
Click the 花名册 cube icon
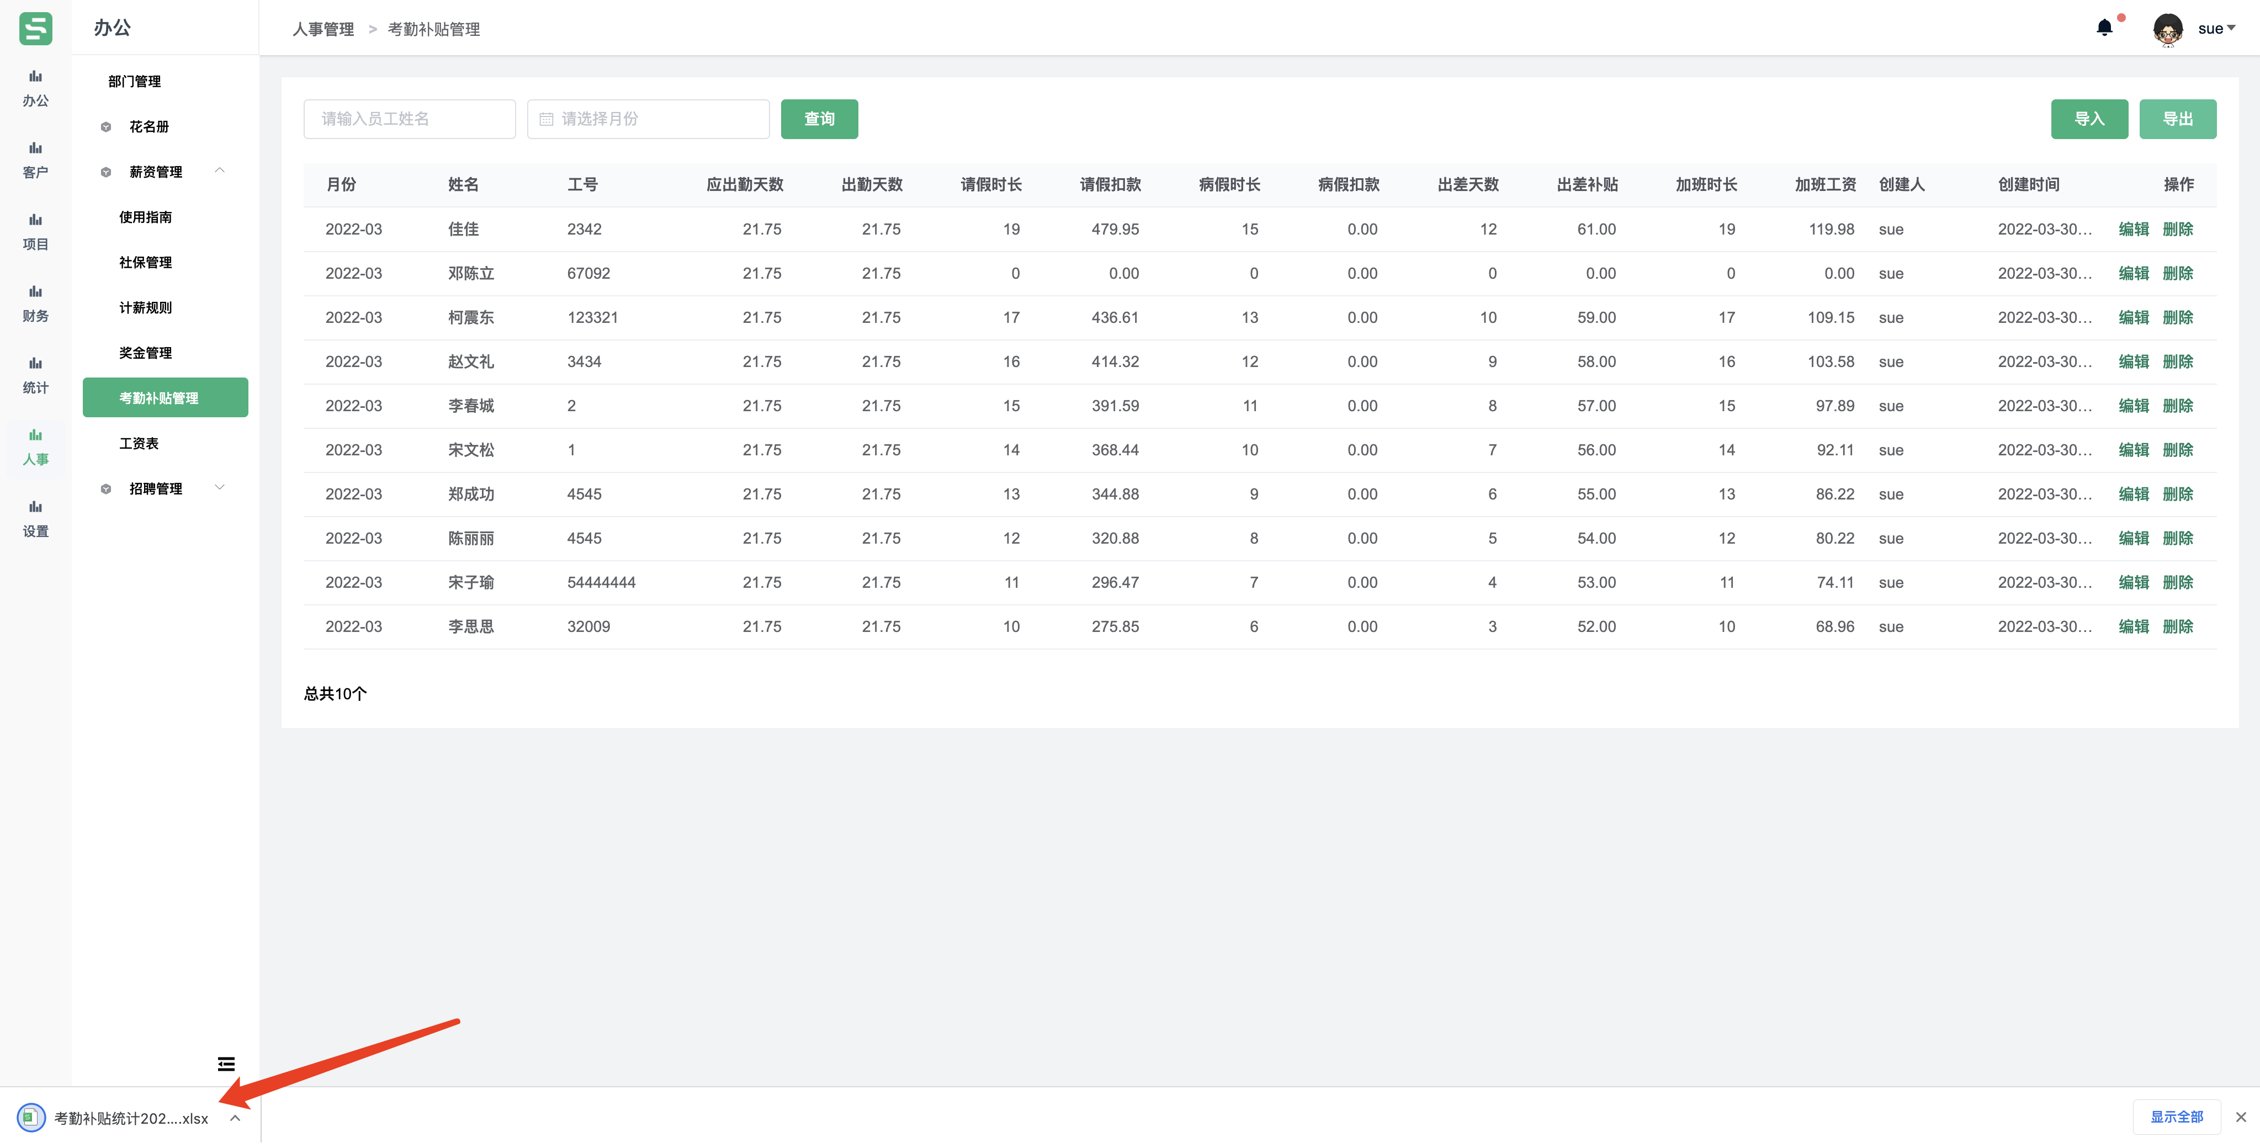(x=106, y=126)
